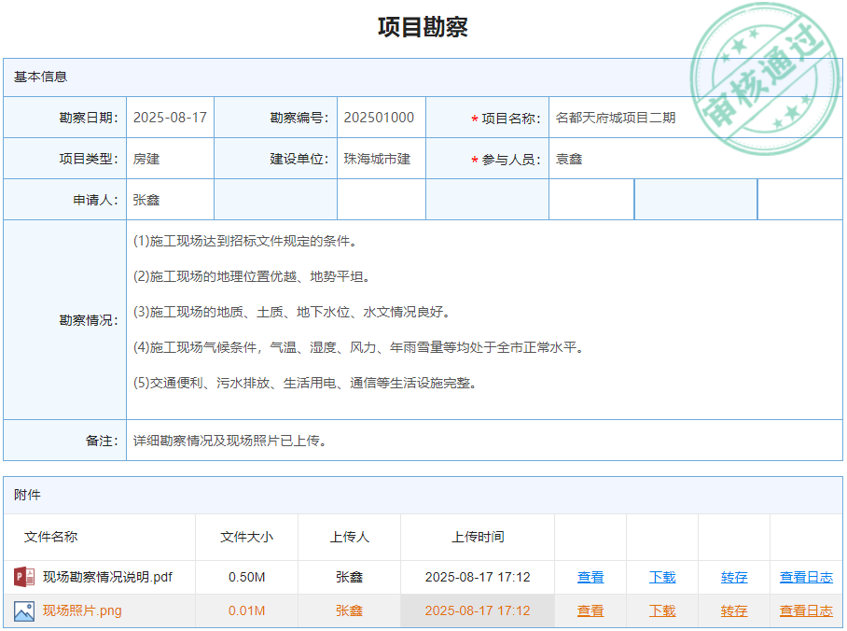The width and height of the screenshot is (847, 631).
Task: Open the 现场照片.png file name
Action: (82, 611)
